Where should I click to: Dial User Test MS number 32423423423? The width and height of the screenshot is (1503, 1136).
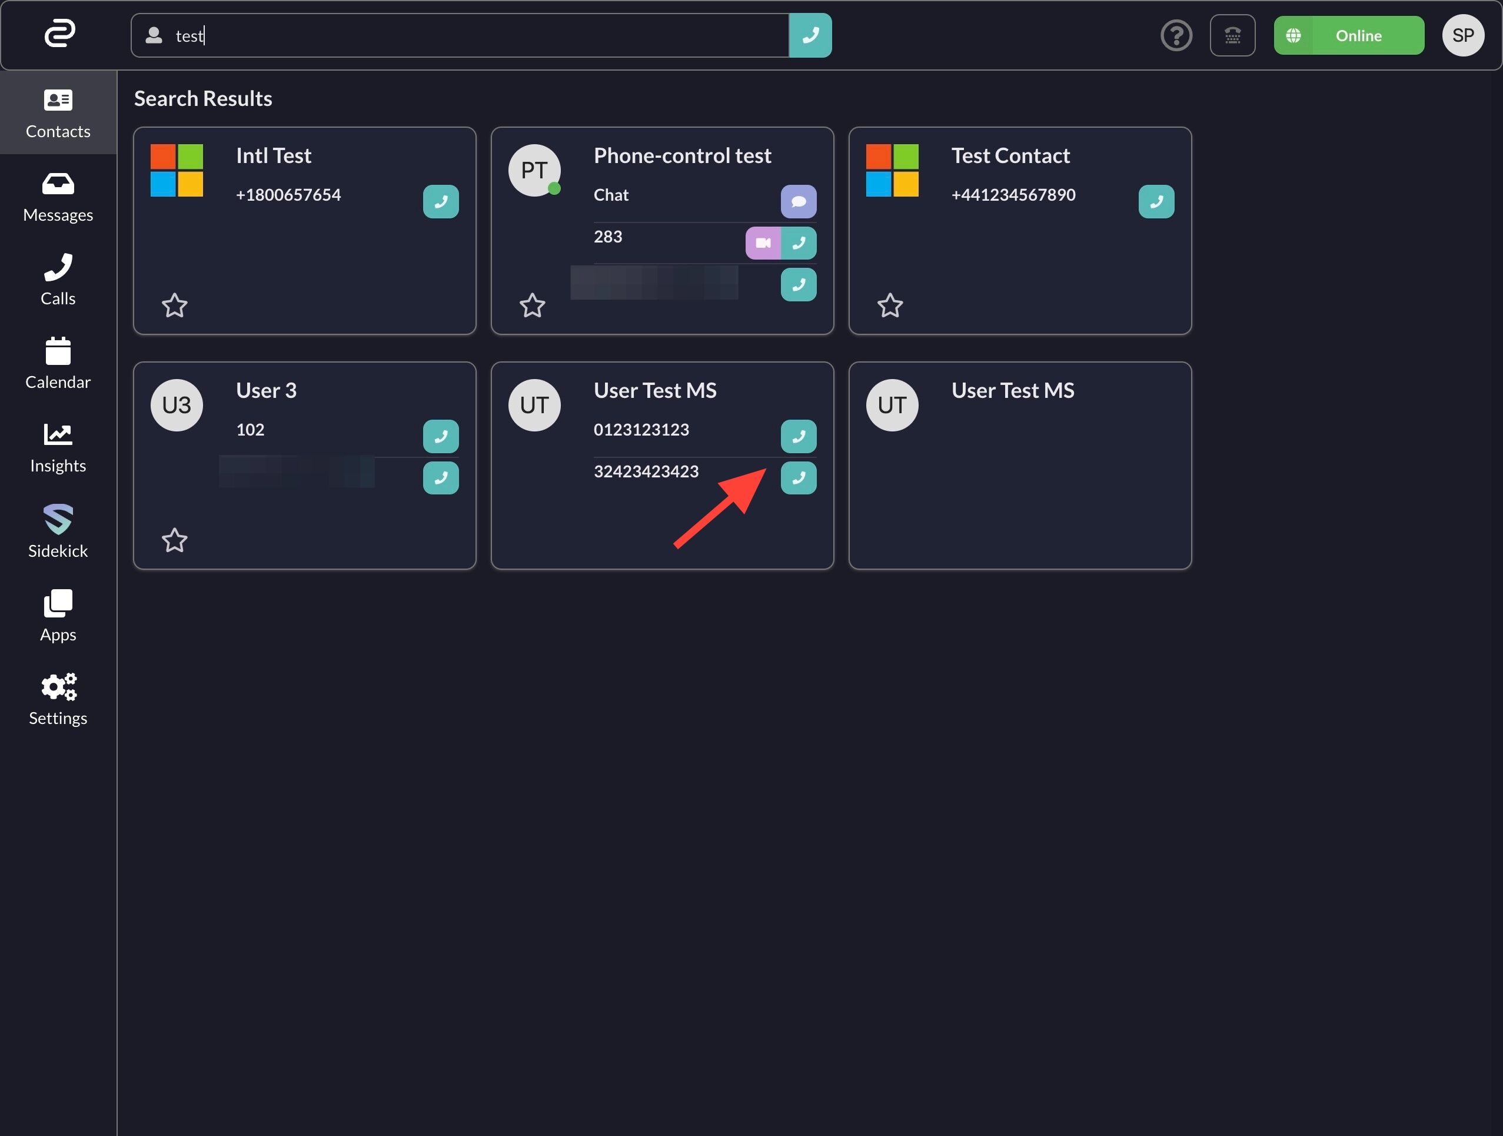pyautogui.click(x=799, y=479)
